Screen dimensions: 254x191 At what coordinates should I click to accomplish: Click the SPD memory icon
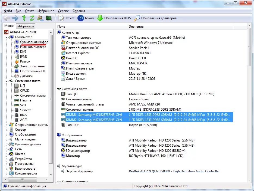17,105
